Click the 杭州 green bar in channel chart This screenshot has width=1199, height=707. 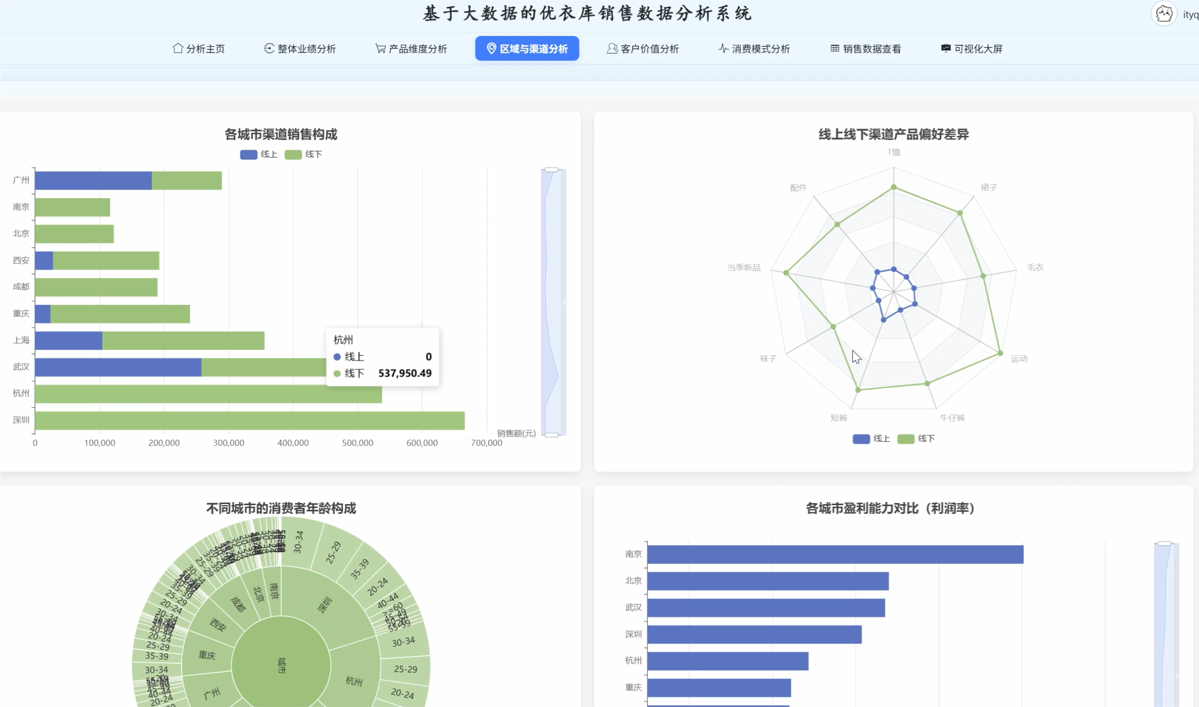(x=208, y=394)
